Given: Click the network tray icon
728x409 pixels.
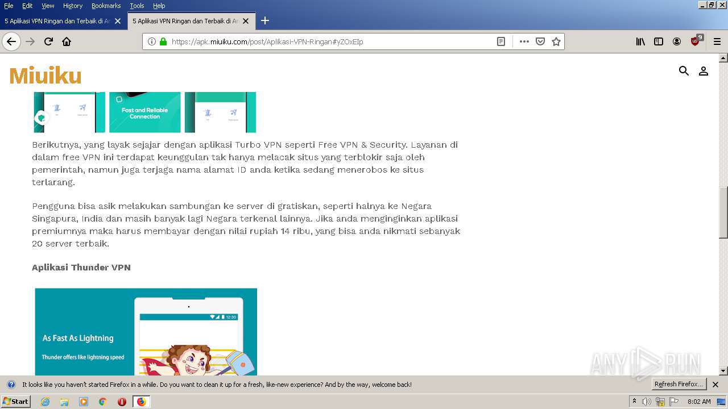Looking at the screenshot, I should click(x=660, y=402).
